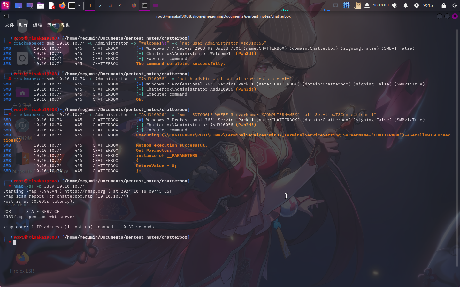Click 'Nmap scan report for chatterbox.htb' line

coord(66,196)
